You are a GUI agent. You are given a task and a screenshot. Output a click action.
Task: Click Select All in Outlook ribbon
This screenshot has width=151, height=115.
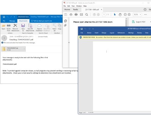click(54, 28)
